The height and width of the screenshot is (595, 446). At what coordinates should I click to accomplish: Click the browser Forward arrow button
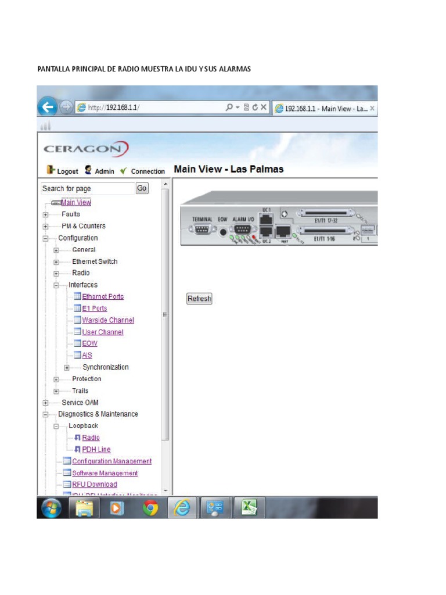[66, 107]
